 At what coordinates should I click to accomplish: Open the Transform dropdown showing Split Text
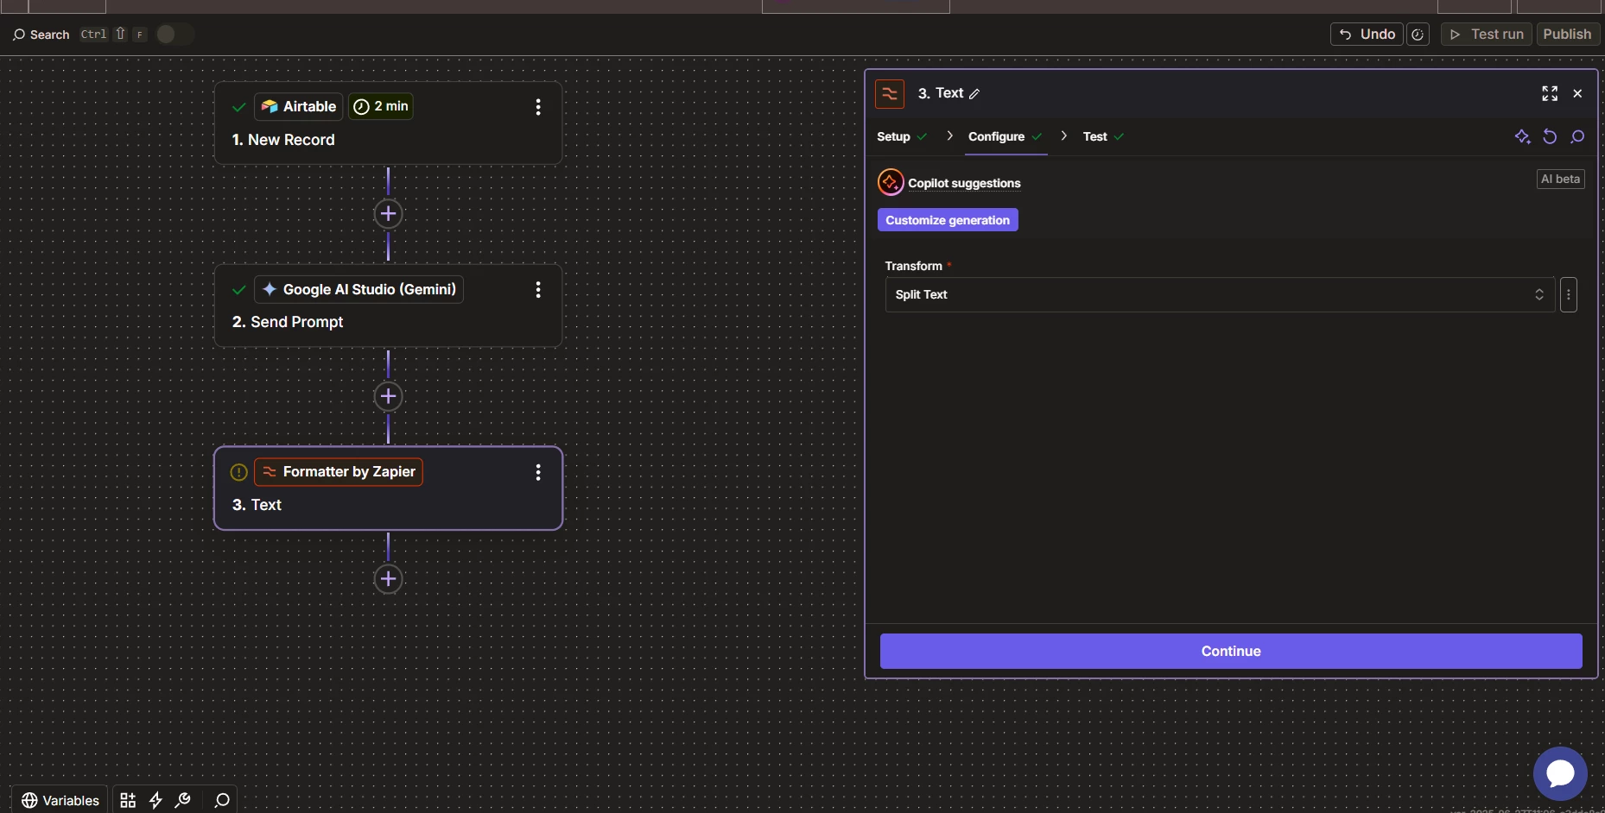(1220, 294)
